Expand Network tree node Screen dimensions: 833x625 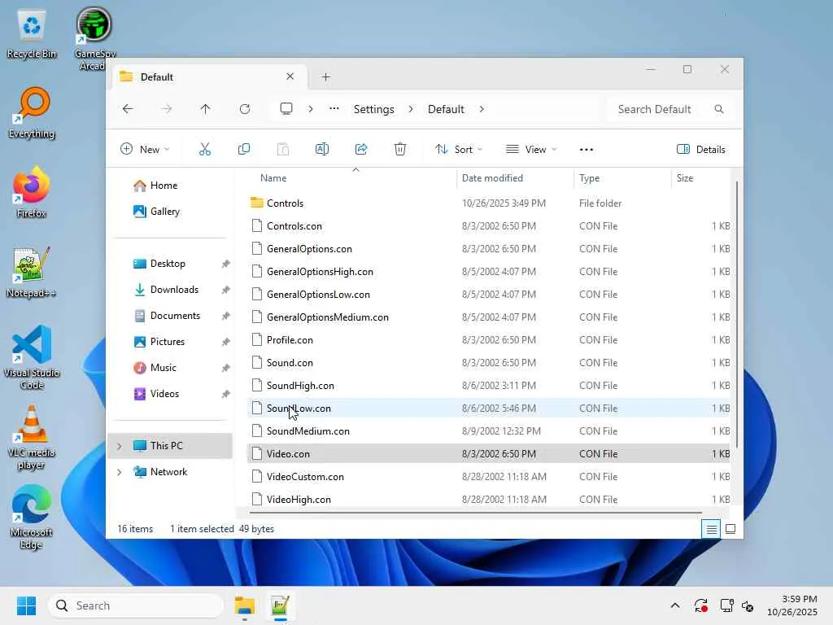120,472
